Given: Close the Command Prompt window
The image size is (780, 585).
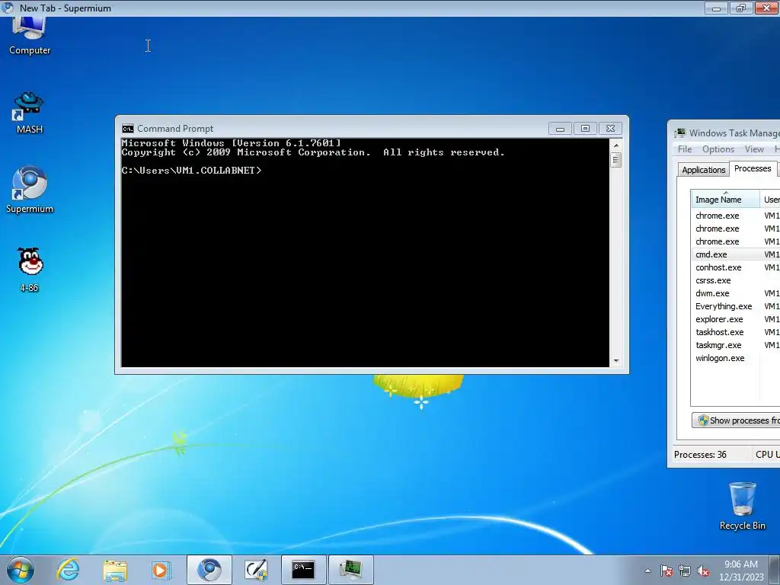Looking at the screenshot, I should [x=610, y=129].
